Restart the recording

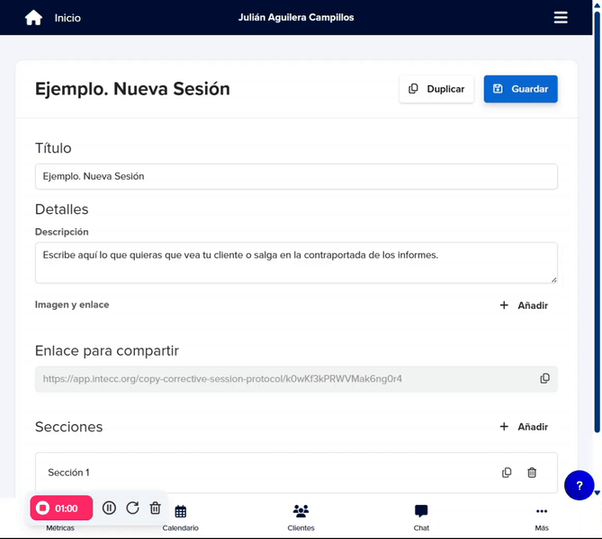click(x=132, y=508)
